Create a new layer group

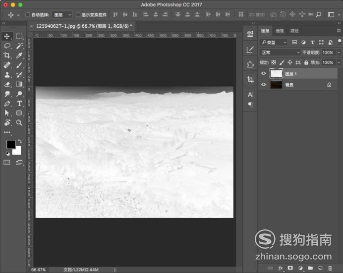pos(310,268)
